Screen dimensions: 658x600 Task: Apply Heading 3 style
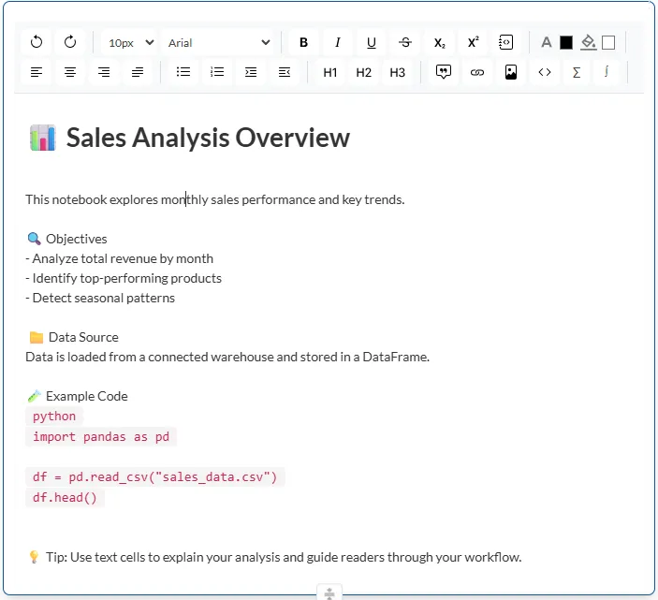(x=398, y=72)
